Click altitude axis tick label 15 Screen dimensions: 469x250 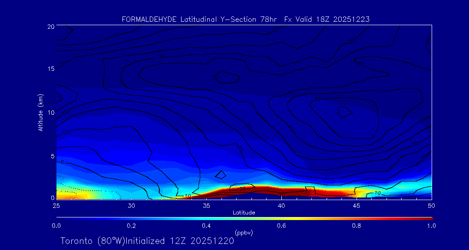click(50, 69)
